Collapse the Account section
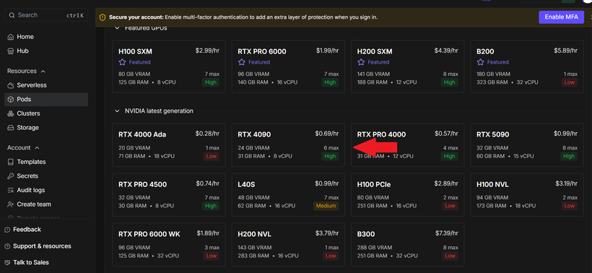The height and width of the screenshot is (273, 592). pos(37,148)
